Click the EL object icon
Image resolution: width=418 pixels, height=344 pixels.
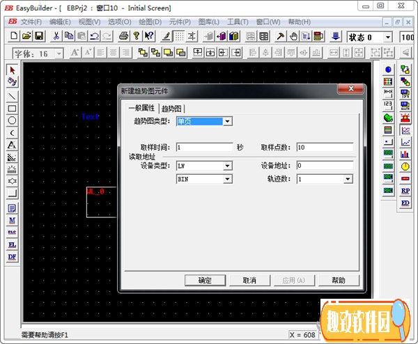(13, 244)
